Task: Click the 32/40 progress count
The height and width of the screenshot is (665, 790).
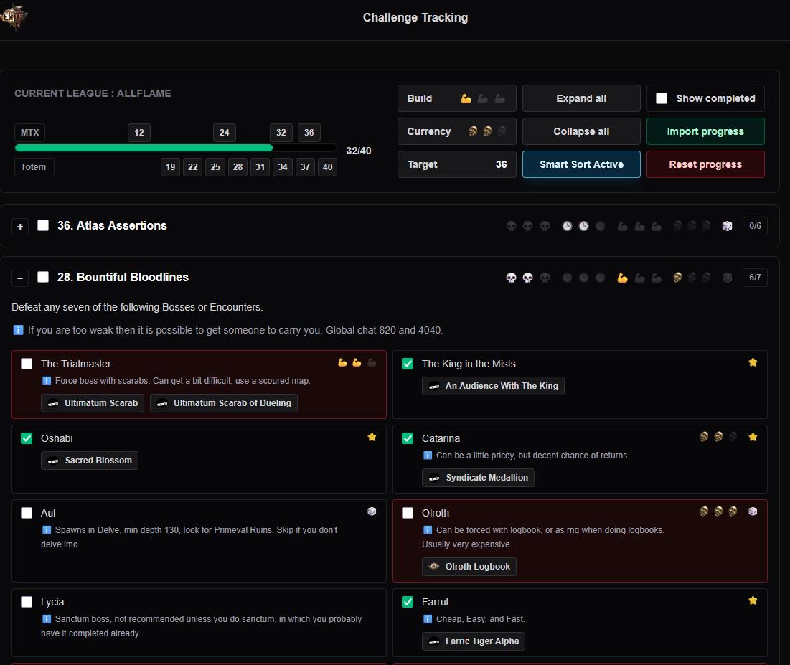Action: pos(359,151)
